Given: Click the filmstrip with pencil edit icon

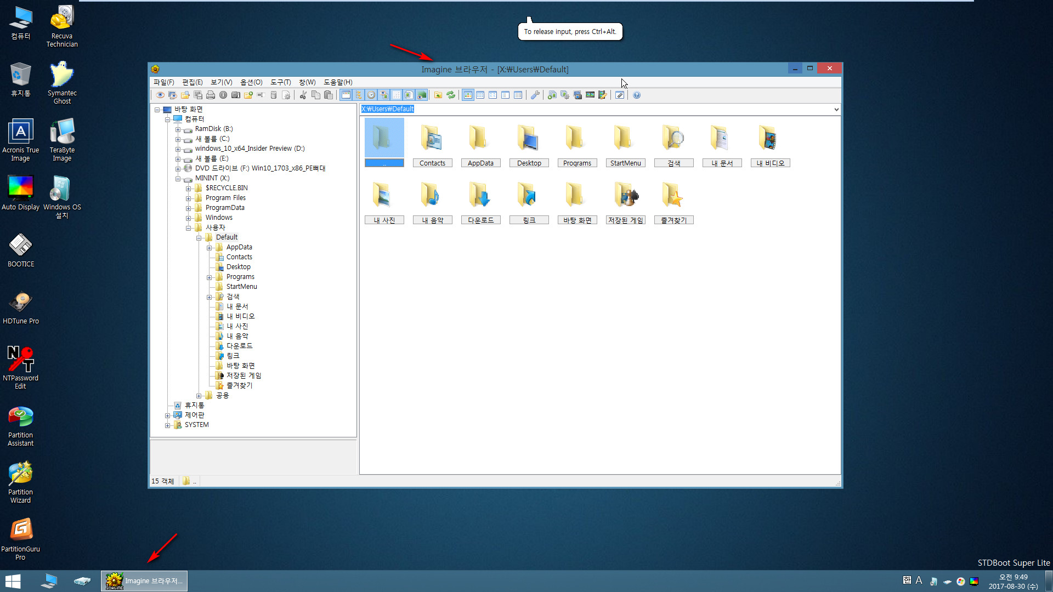Looking at the screenshot, I should (603, 95).
